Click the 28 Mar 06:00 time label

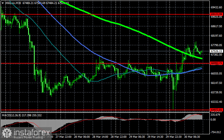click(82, 137)
